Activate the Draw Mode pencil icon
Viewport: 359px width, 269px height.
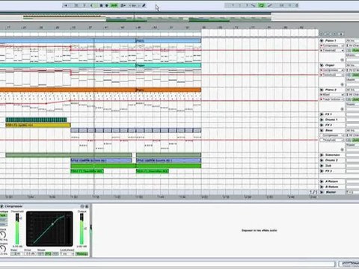click(x=144, y=5)
